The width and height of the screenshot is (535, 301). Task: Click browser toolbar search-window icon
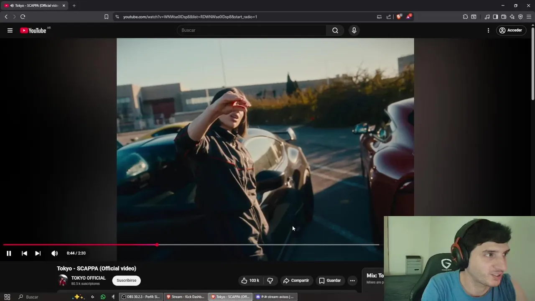(x=474, y=17)
